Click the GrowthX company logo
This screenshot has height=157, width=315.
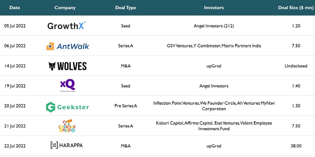[66, 26]
